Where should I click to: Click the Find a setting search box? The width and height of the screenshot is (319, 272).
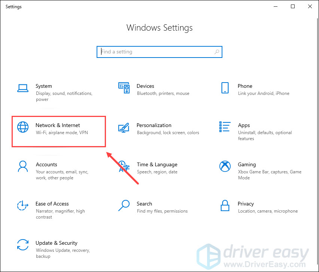pyautogui.click(x=159, y=52)
